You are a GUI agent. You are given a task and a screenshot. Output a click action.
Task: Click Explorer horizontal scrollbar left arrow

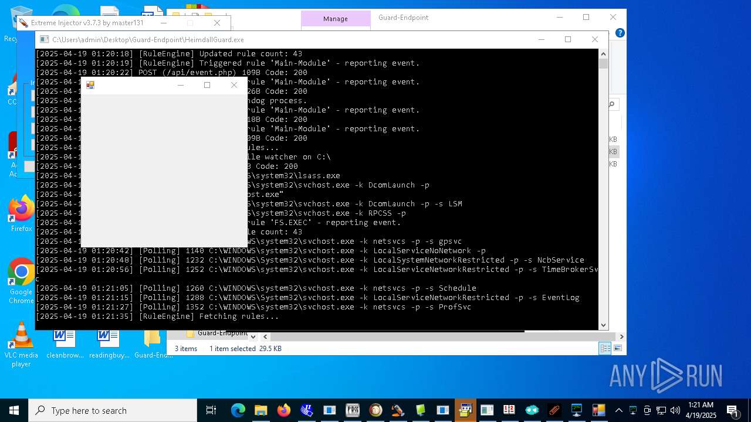tap(266, 336)
